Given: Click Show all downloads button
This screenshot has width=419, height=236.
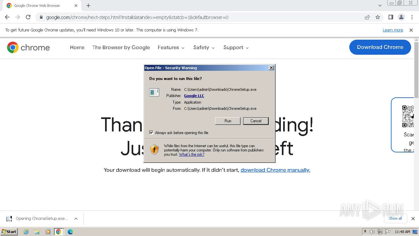Looking at the screenshot, I should 395,219.
